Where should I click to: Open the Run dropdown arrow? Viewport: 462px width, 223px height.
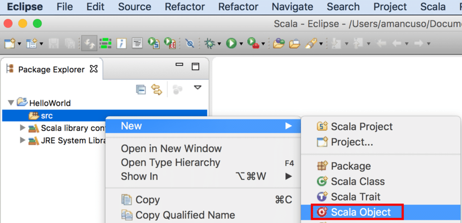tap(241, 44)
